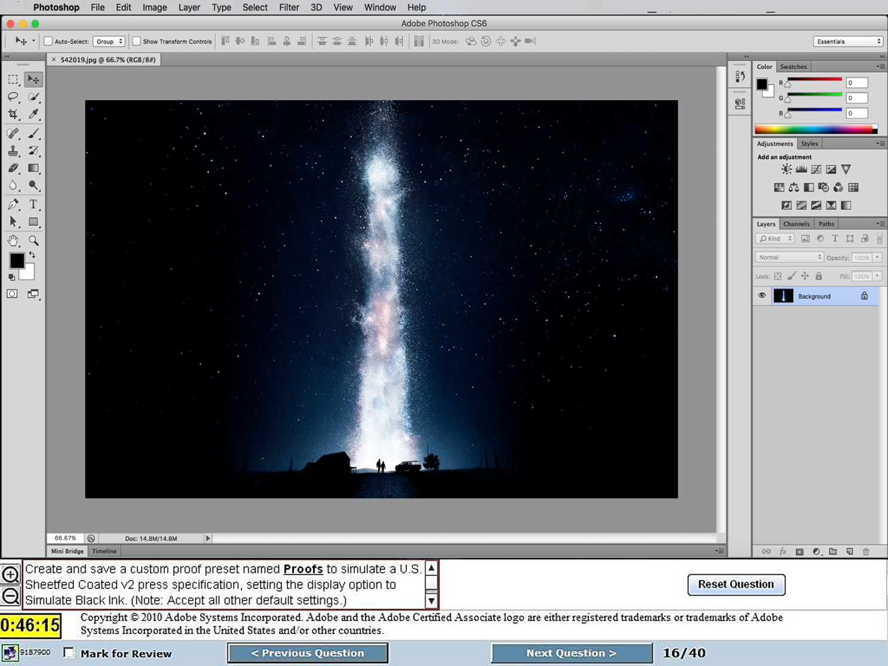Select the Lasso tool
The width and height of the screenshot is (888, 666).
(x=13, y=97)
